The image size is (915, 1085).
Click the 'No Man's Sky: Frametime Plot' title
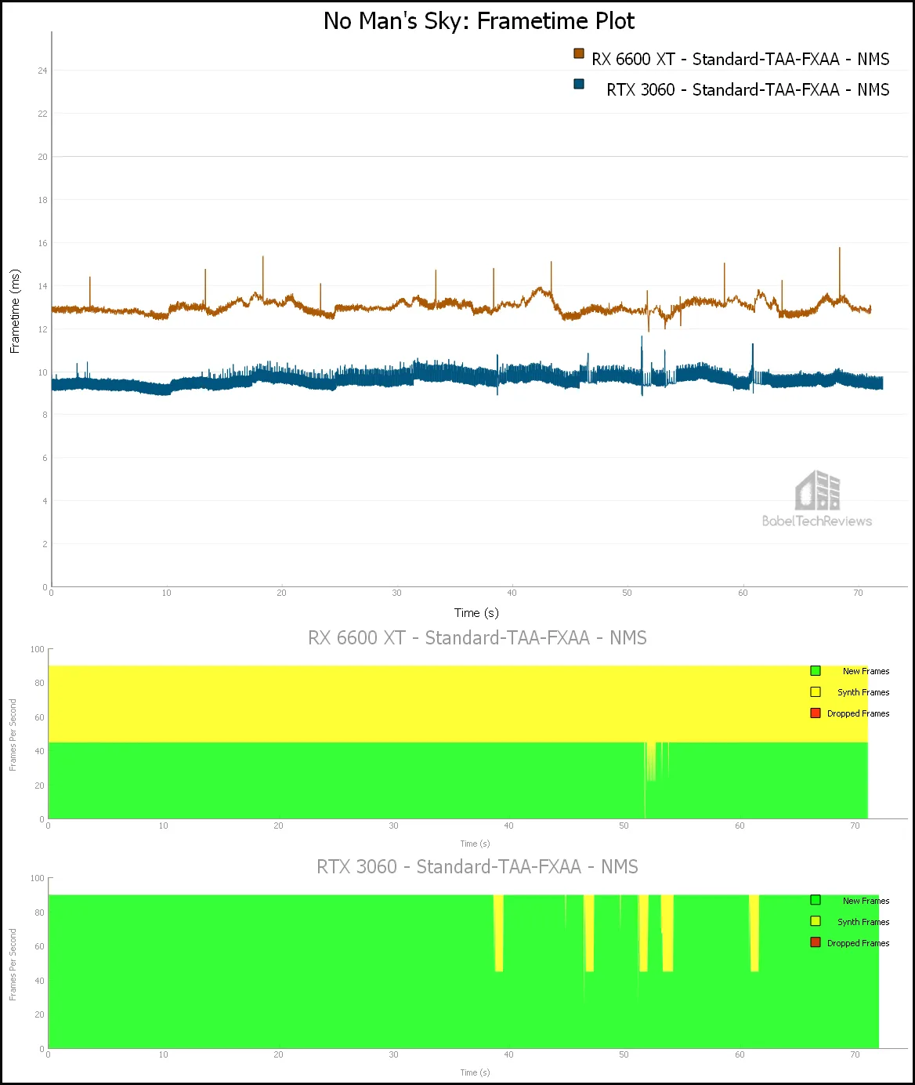pos(479,21)
